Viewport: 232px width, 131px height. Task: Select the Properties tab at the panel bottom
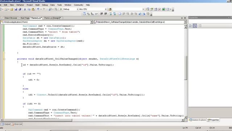click(x=213, y=120)
